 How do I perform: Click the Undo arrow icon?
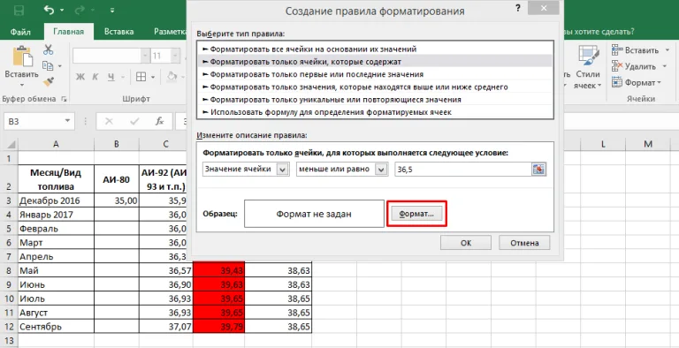[x=49, y=10]
